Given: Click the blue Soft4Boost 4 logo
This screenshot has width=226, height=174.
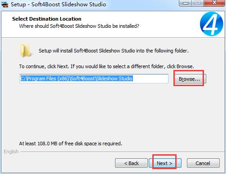Looking at the screenshot, I should pyautogui.click(x=212, y=24).
